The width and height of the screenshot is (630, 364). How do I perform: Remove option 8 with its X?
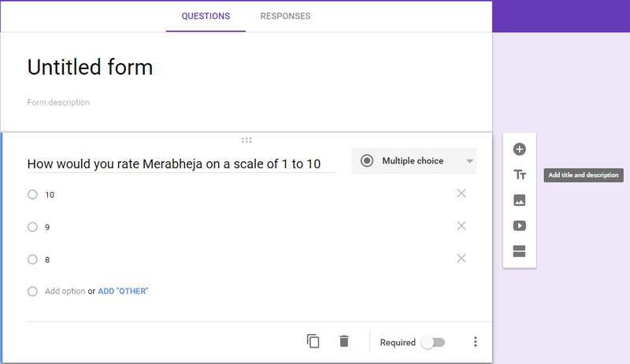pos(461,258)
